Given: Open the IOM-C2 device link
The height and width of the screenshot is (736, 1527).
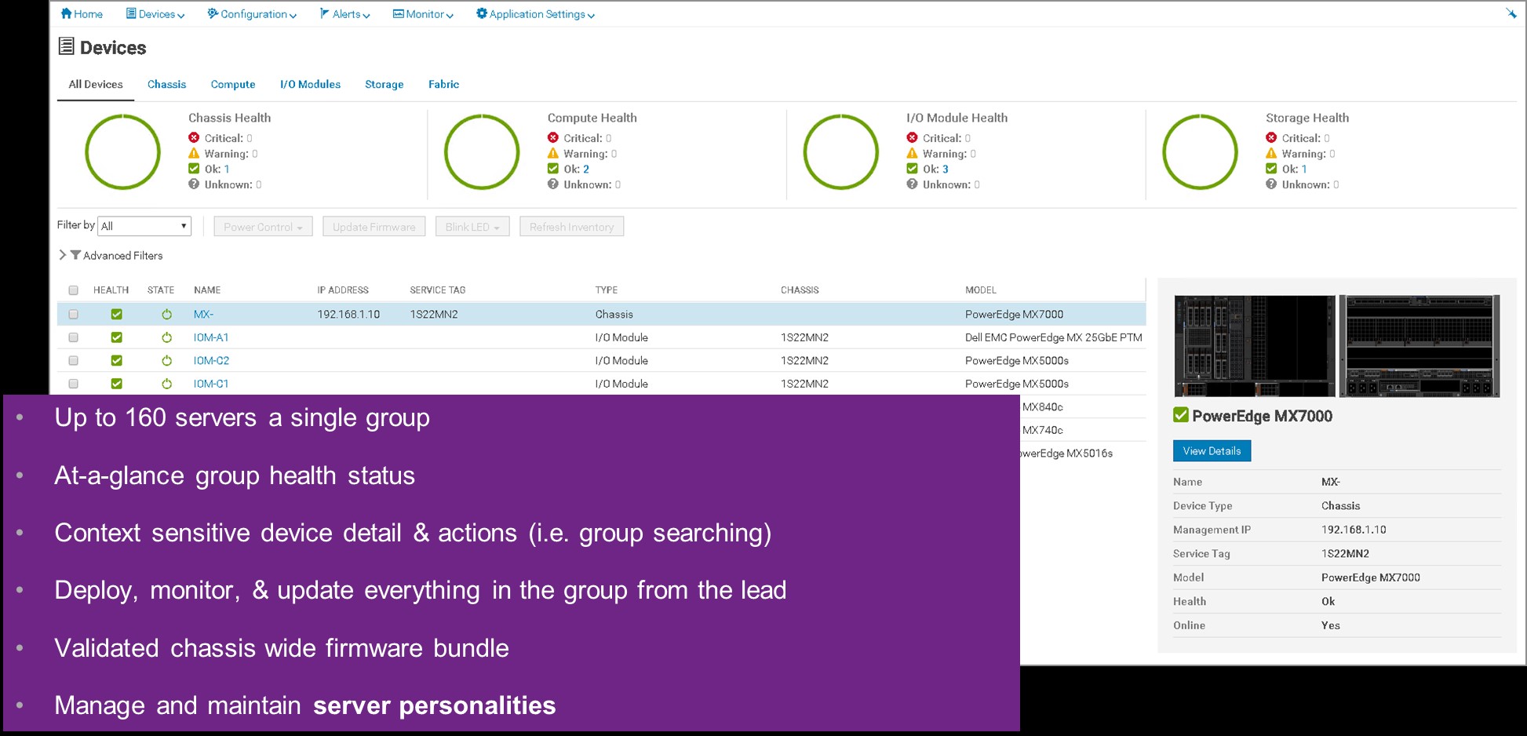Looking at the screenshot, I should 211,361.
